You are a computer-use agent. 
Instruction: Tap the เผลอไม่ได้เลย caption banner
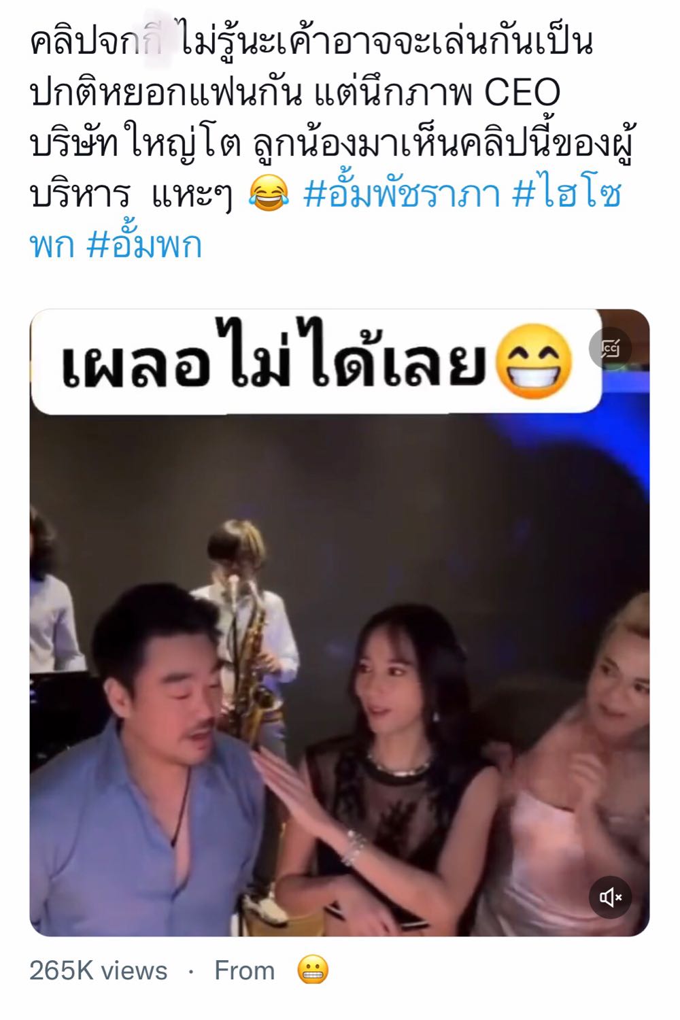click(x=316, y=361)
